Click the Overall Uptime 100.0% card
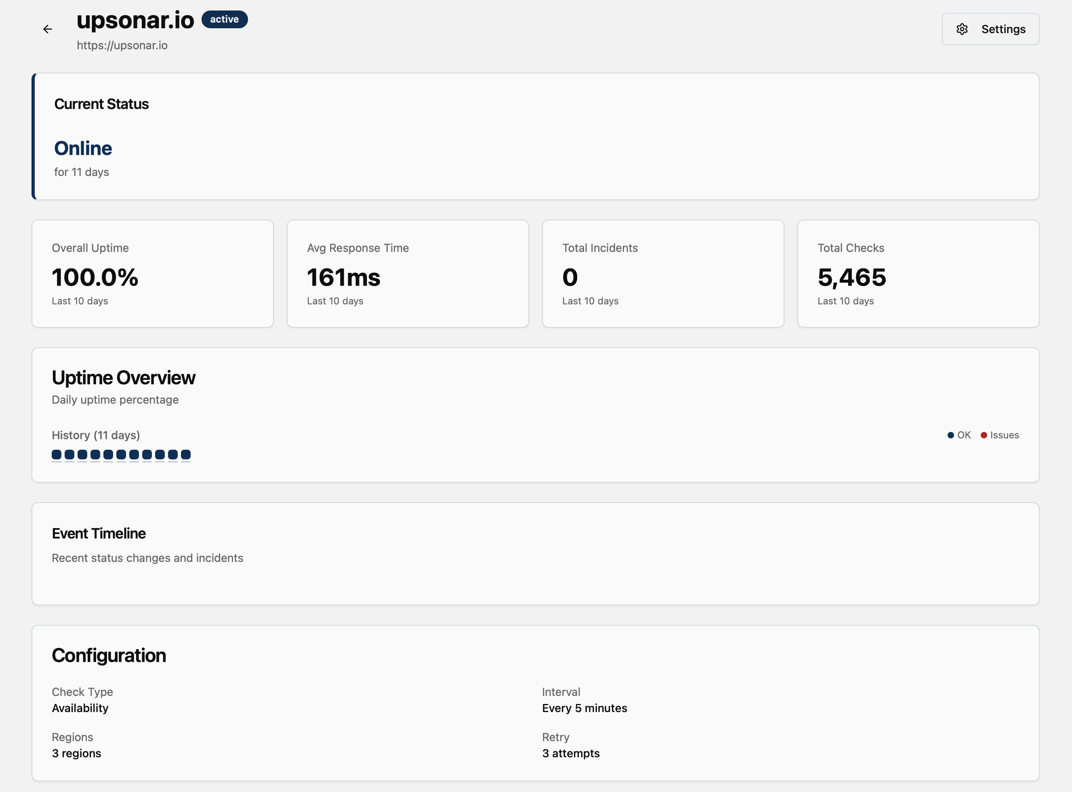The height and width of the screenshot is (792, 1072). pos(153,274)
